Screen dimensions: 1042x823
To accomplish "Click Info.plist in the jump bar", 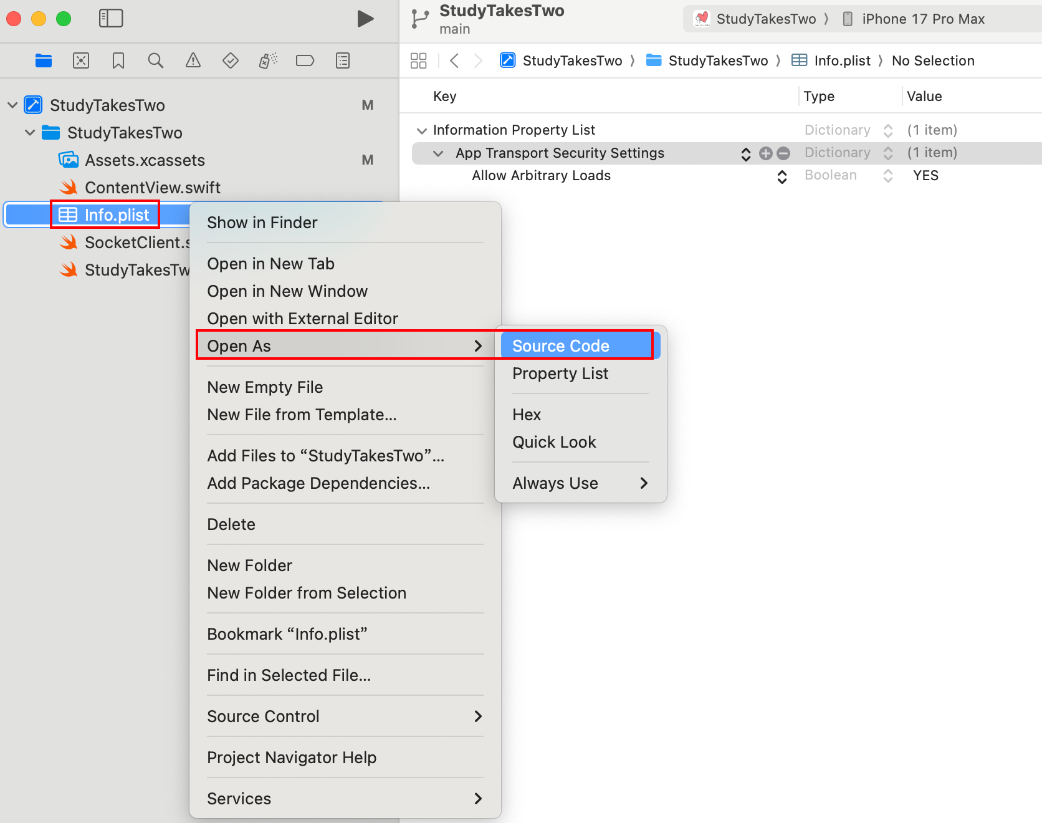I will click(831, 60).
